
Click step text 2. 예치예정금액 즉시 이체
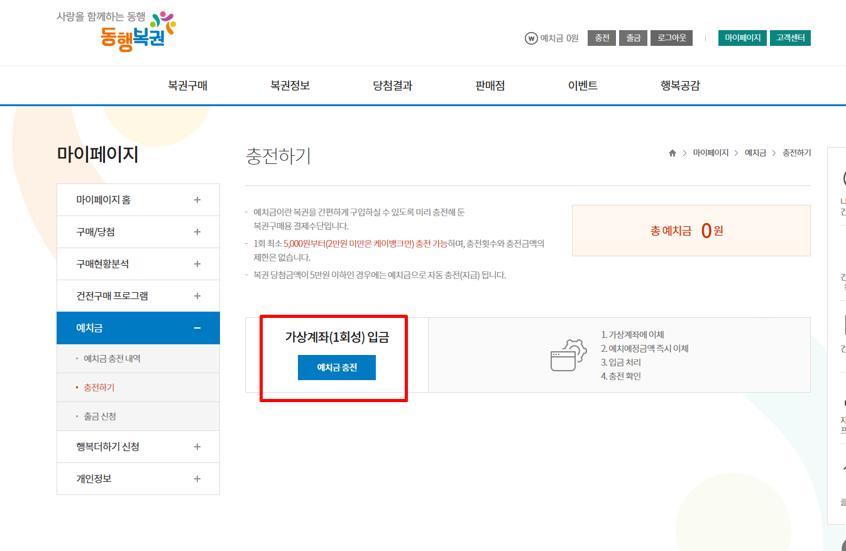tap(645, 349)
